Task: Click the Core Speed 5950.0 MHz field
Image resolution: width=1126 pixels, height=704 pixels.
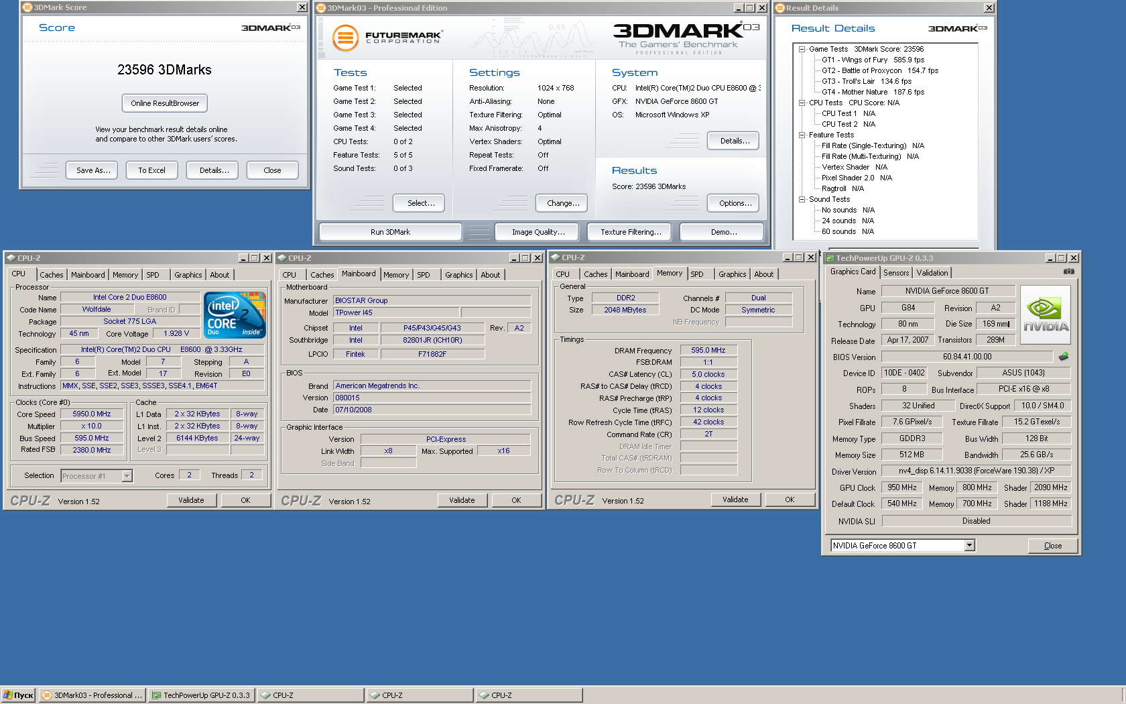Action: pos(92,414)
